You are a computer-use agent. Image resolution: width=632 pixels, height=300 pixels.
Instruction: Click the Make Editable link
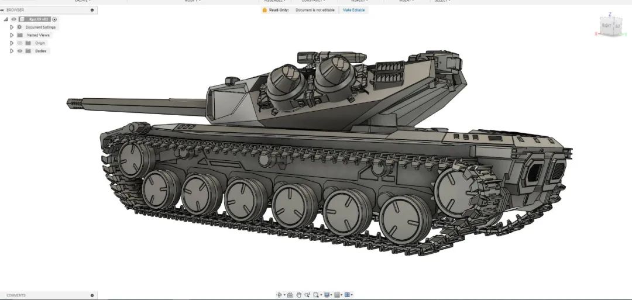(353, 10)
